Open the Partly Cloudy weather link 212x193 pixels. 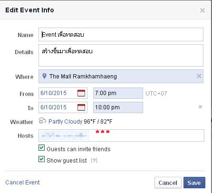(x=65, y=122)
